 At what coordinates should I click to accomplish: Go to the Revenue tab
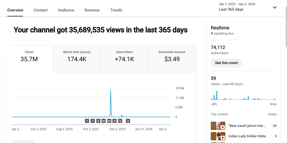(x=92, y=10)
